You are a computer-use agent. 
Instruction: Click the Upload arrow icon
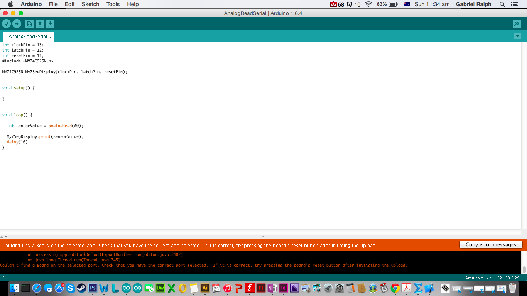tap(17, 24)
